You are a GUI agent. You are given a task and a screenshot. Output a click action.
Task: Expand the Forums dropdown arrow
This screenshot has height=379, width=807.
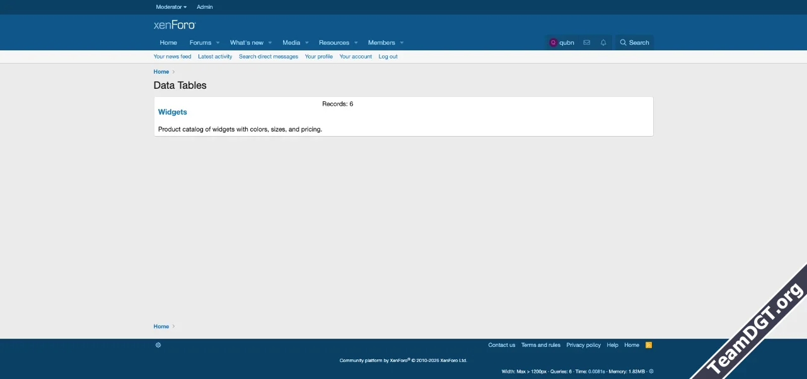[218, 43]
